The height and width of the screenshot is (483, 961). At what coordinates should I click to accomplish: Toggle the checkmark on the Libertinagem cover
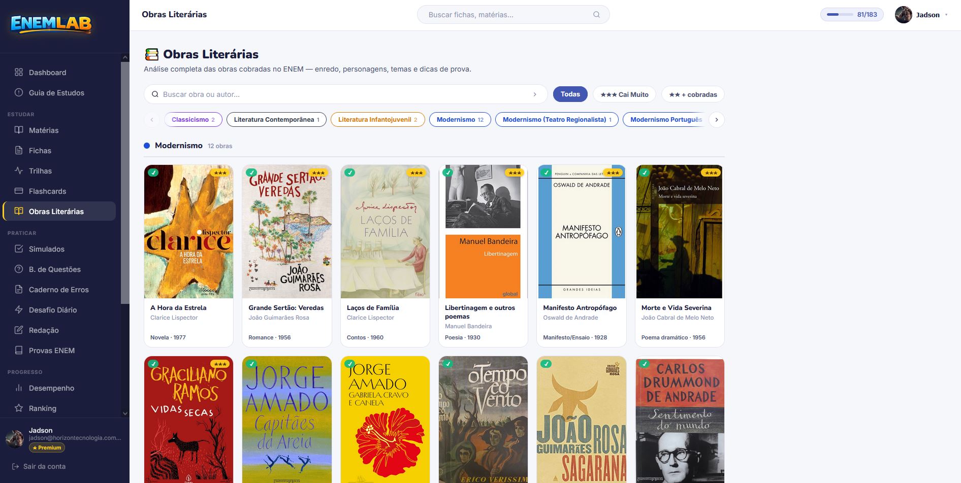[x=447, y=172]
